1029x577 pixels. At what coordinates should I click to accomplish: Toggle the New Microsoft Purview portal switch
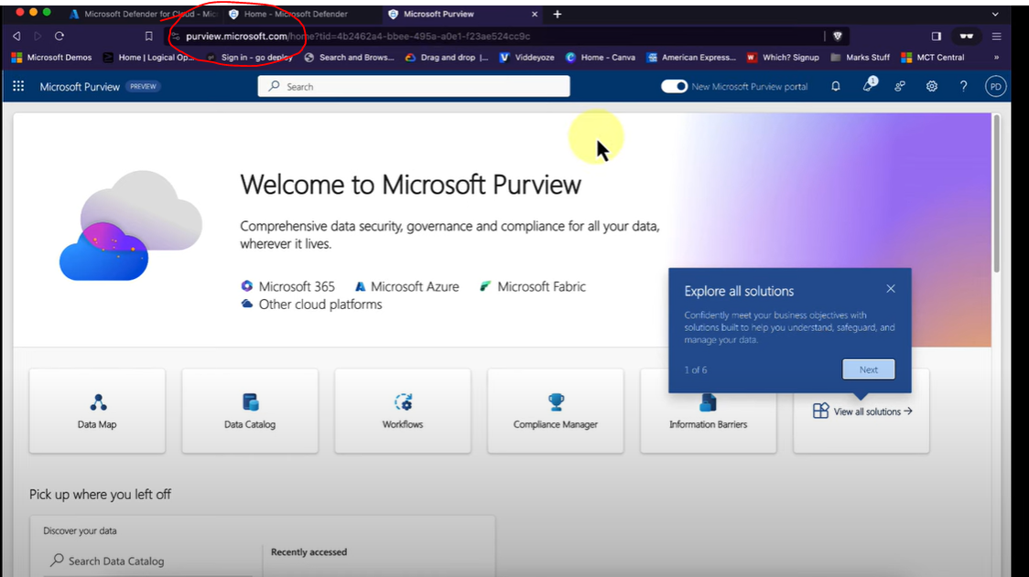pyautogui.click(x=675, y=86)
